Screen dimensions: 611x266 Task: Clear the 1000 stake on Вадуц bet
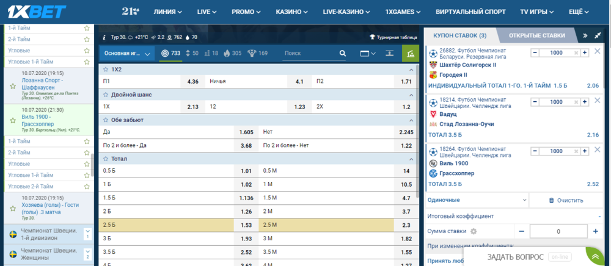click(x=576, y=102)
